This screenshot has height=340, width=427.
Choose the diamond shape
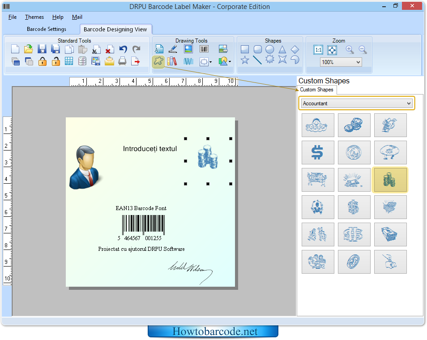point(295,49)
